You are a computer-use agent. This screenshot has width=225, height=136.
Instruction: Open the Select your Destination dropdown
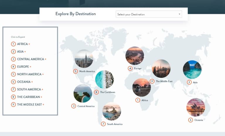coord(149,14)
